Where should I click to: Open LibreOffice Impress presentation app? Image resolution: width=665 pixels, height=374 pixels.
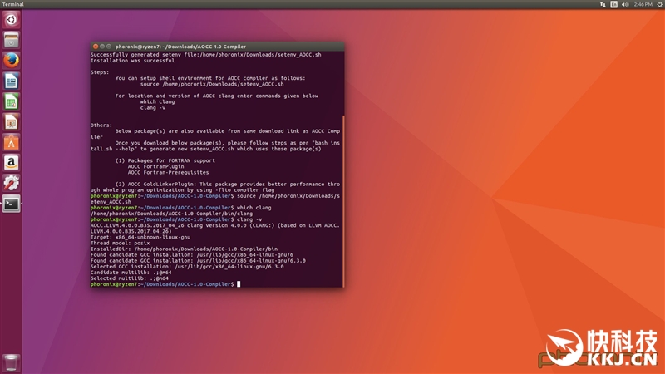point(11,121)
